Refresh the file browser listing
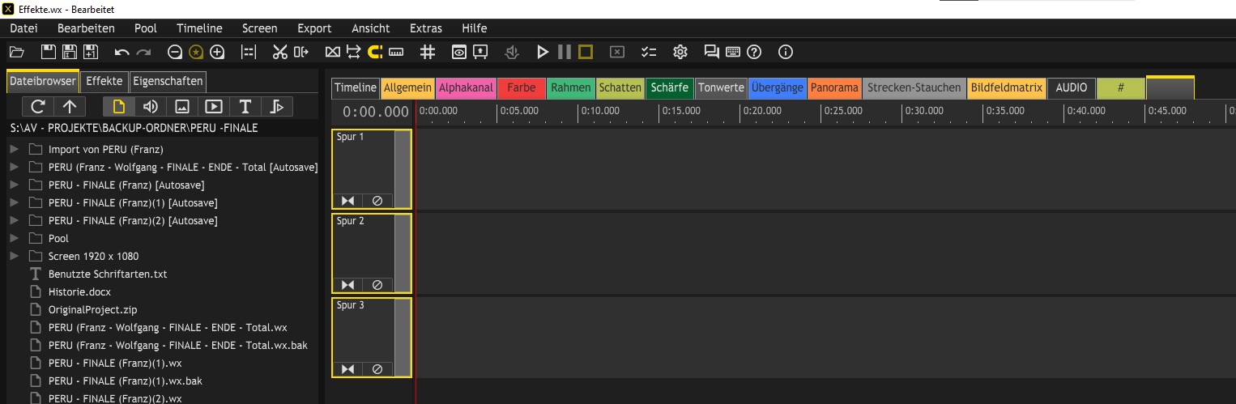1236x404 pixels. [37, 106]
